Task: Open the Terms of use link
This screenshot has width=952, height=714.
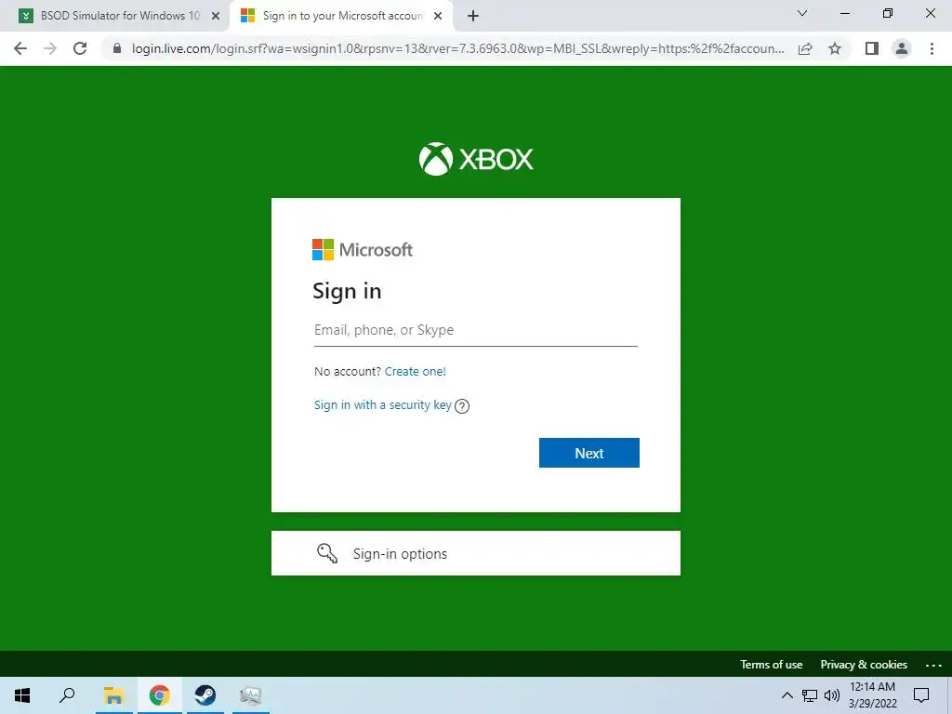Action: pyautogui.click(x=771, y=664)
